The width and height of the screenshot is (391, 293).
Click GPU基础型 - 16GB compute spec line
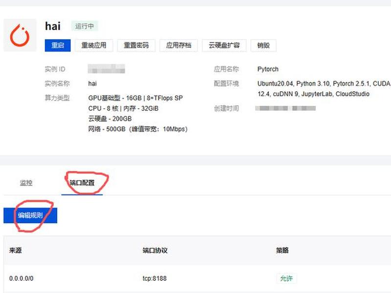coord(135,98)
